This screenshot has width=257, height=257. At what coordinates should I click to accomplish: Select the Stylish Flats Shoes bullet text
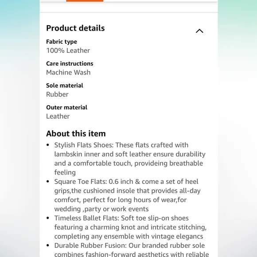130,159
